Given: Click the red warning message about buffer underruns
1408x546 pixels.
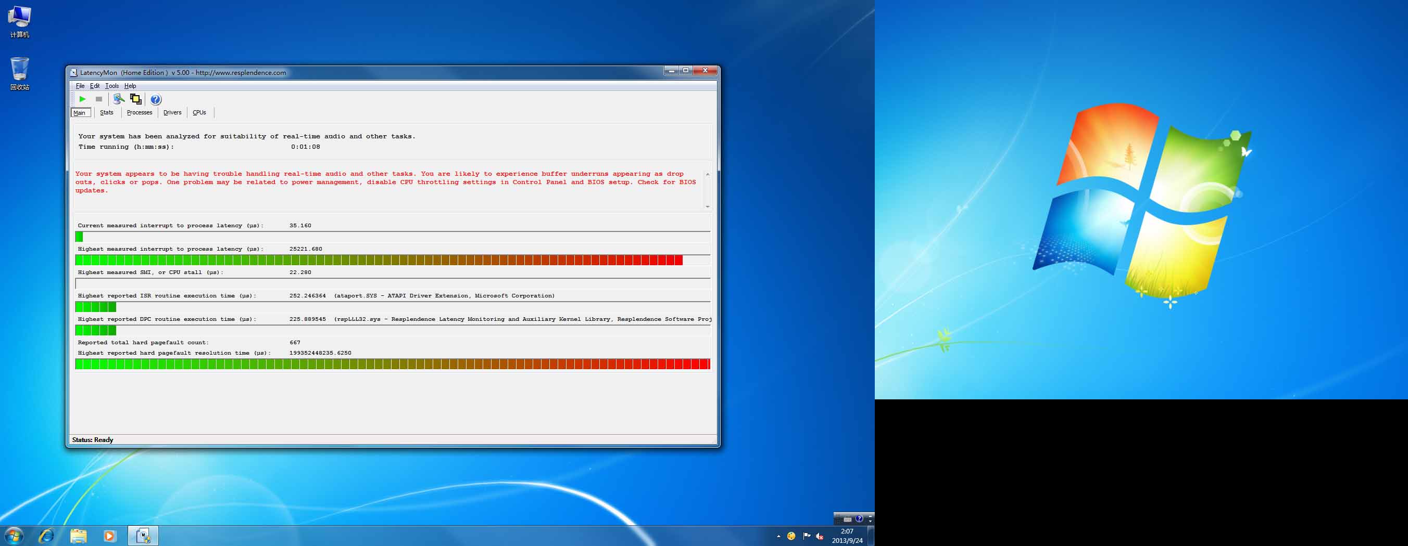Looking at the screenshot, I should (x=386, y=183).
